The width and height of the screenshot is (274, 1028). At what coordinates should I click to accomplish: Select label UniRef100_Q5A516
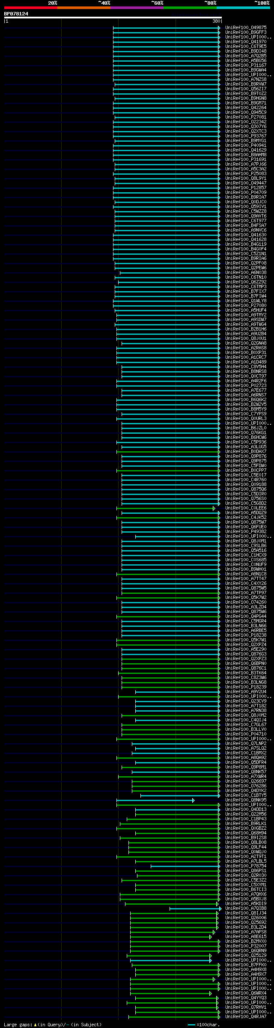coord(246,550)
